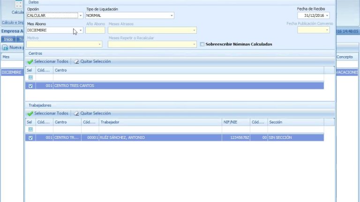Sort by the Trabajador column header
Screen dimensions: 360x202
[x=159, y=122]
